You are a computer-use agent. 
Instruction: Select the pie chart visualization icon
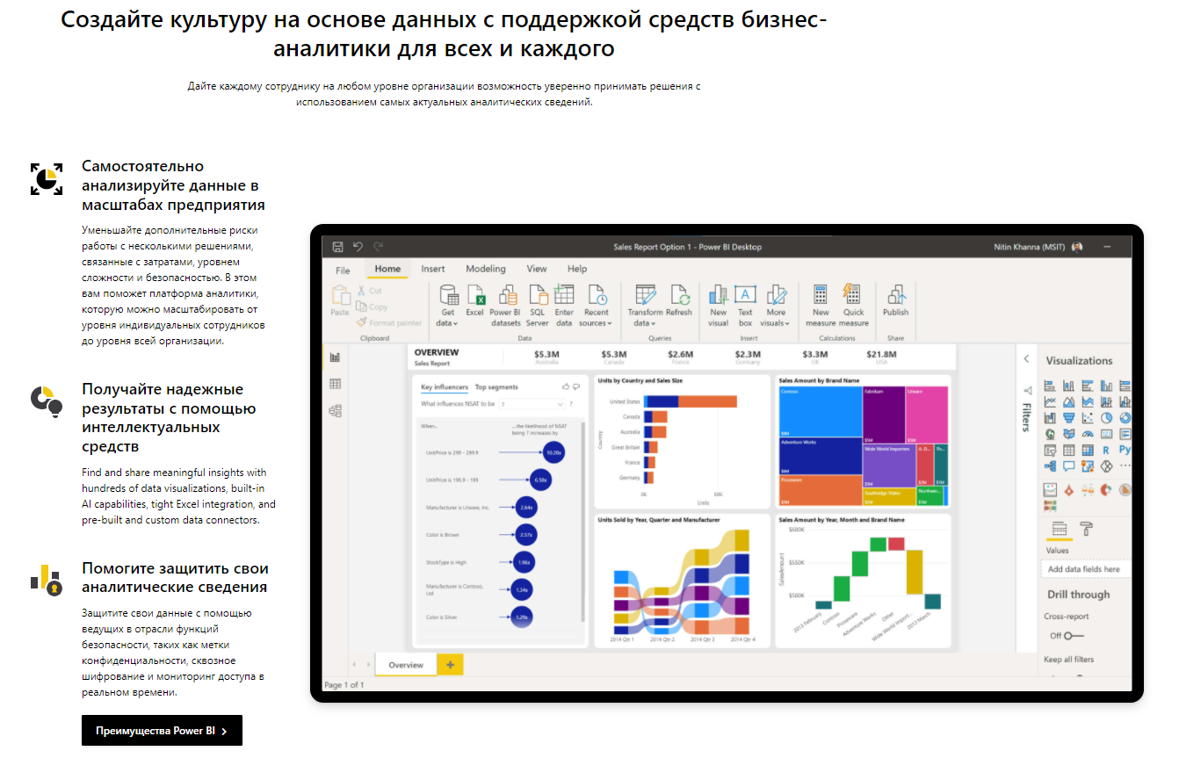(x=1107, y=418)
